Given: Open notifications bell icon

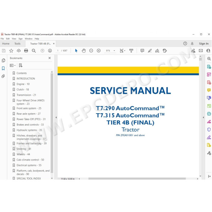Looking at the screenshot, I should (192, 44).
